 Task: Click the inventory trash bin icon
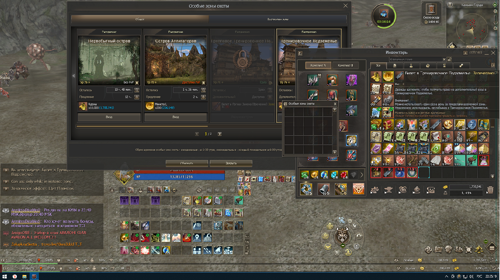[x=490, y=189]
